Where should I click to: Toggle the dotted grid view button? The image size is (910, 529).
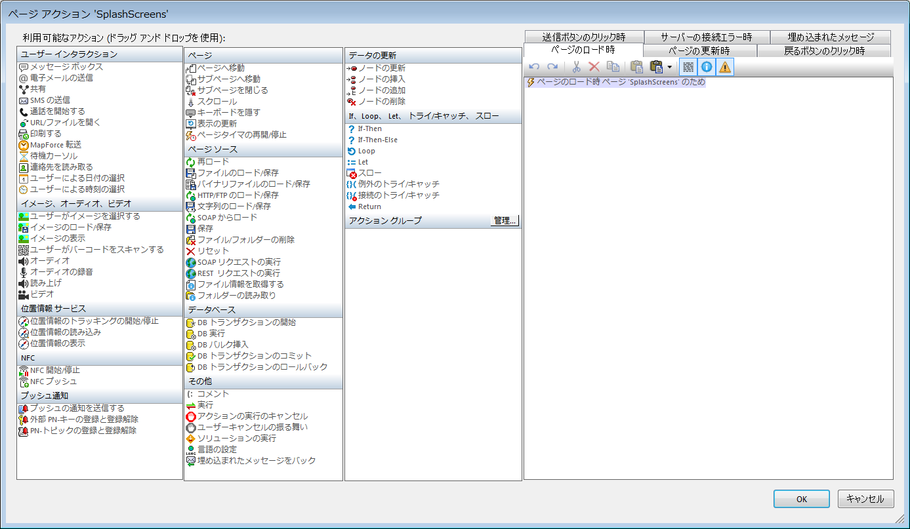coord(688,67)
